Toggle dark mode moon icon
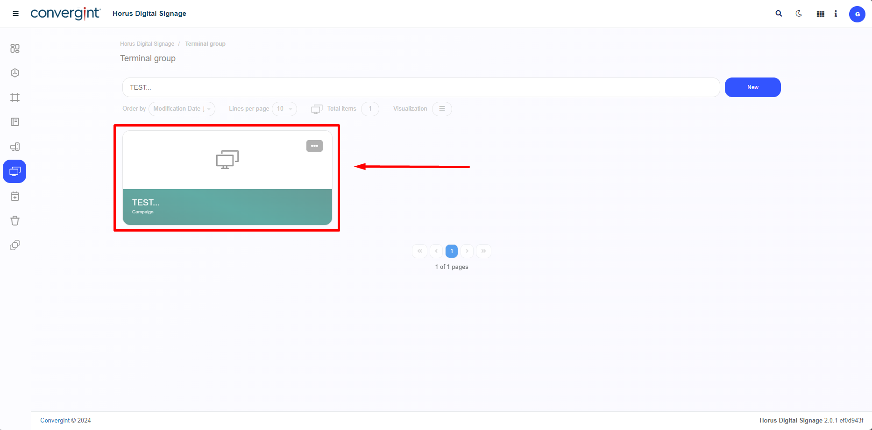Viewport: 872px width, 430px height. [799, 14]
